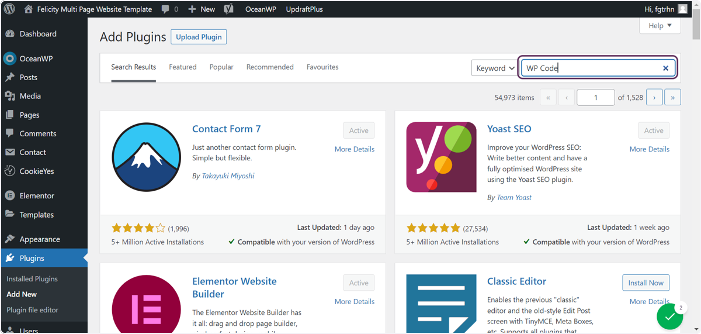Switch to Featured tab
Viewport: 701px width, 334px height.
183,67
